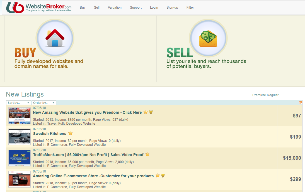
Task: Click the $15,000 price
Action: 292,158
